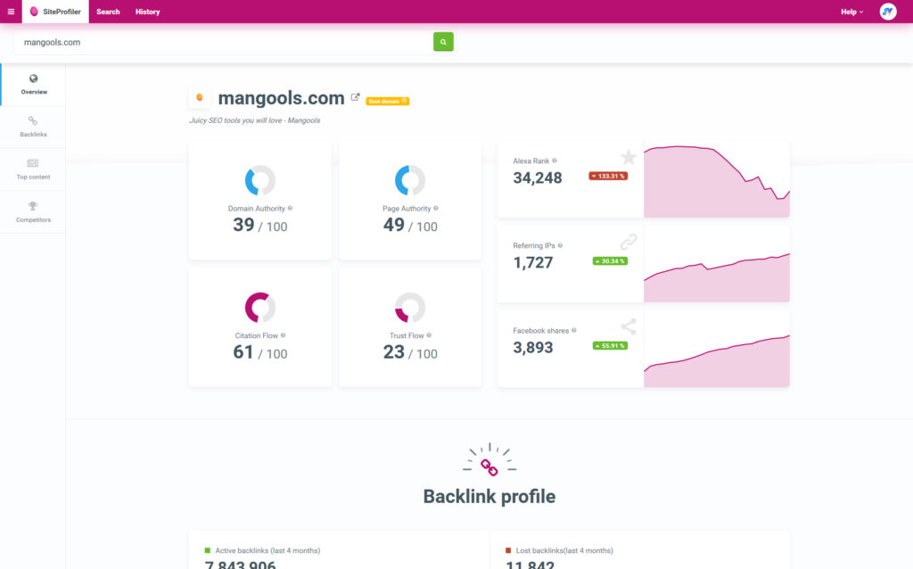Show Alexa Rank info tooltip icon
This screenshot has width=913, height=569.
[555, 161]
